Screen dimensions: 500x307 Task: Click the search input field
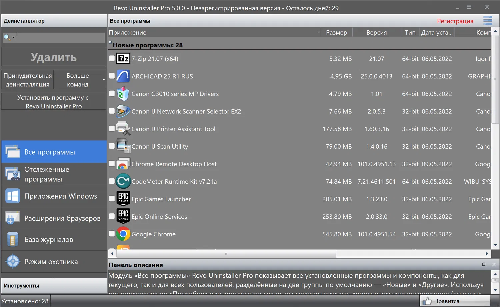point(60,37)
